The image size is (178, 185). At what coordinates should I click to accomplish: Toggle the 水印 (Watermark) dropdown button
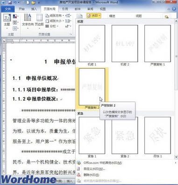click(x=94, y=16)
